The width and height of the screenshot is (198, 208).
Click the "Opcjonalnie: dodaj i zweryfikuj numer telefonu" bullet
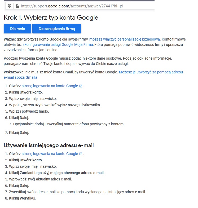point(69,124)
